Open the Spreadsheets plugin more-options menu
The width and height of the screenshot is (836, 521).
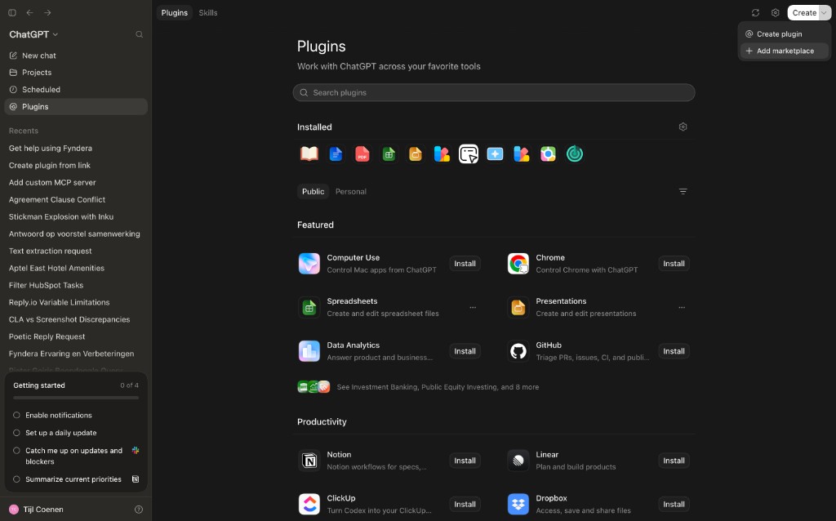[473, 307]
